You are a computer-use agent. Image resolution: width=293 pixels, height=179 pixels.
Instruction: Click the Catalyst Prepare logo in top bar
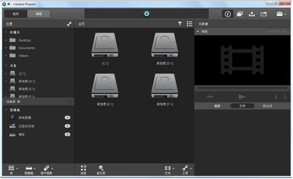[146, 14]
